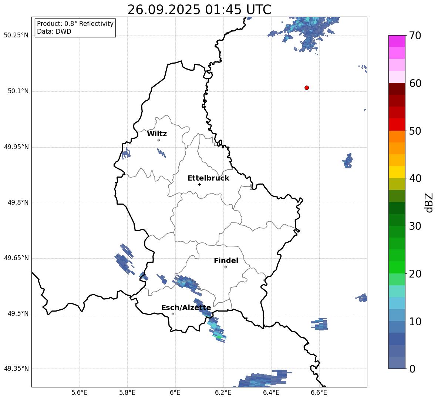
Task: Click the light blue colorbar swatch near 13
Action: pyautogui.click(x=397, y=303)
